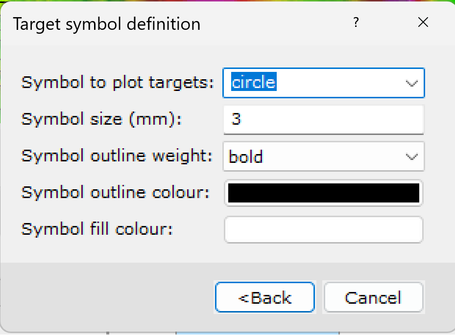The image size is (455, 336).
Task: Click the empty footer area left of Back
Action: coord(107,297)
